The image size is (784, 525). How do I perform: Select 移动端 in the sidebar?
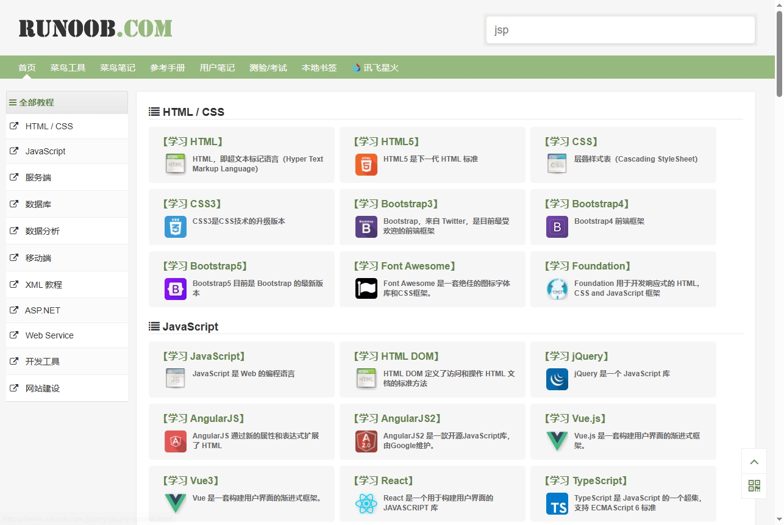coord(67,258)
